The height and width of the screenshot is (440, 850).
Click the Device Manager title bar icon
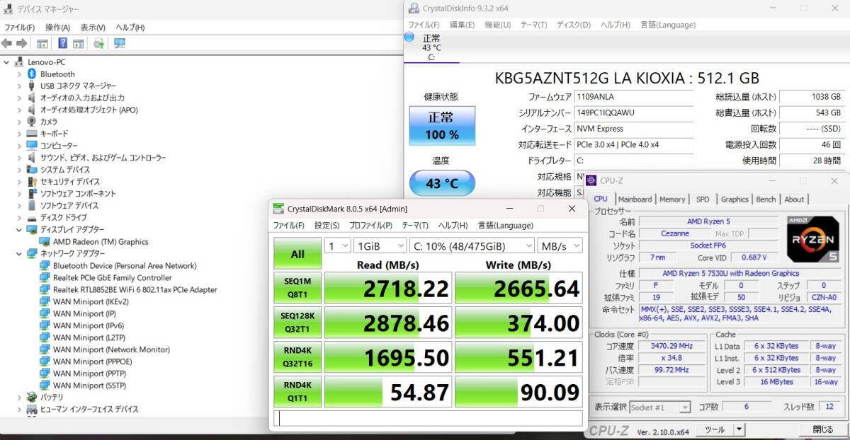[x=8, y=9]
